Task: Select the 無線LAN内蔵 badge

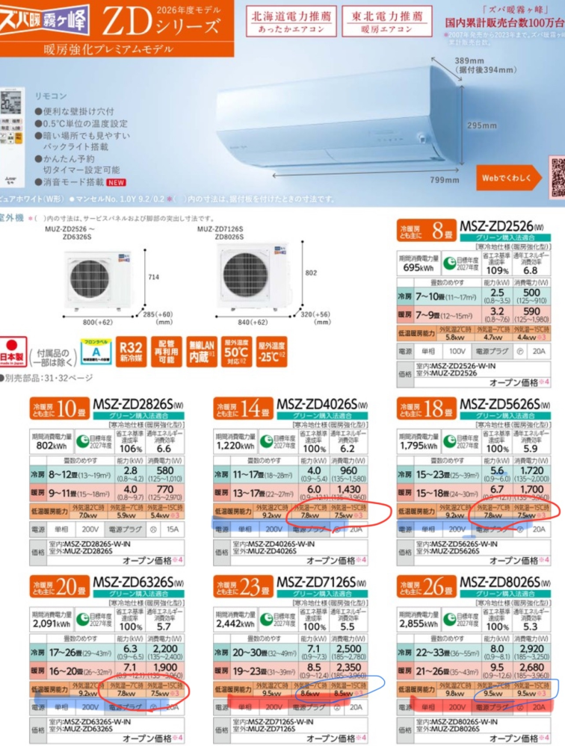Action: 201,352
